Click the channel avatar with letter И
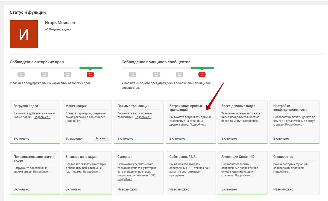This screenshot has height=201, width=328. coord(24,34)
